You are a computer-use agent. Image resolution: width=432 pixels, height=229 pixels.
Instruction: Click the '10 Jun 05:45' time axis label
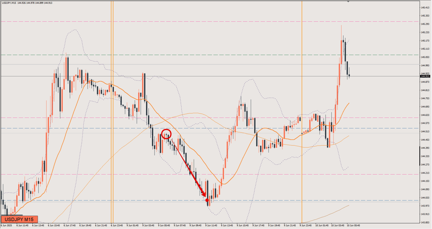[354, 225]
